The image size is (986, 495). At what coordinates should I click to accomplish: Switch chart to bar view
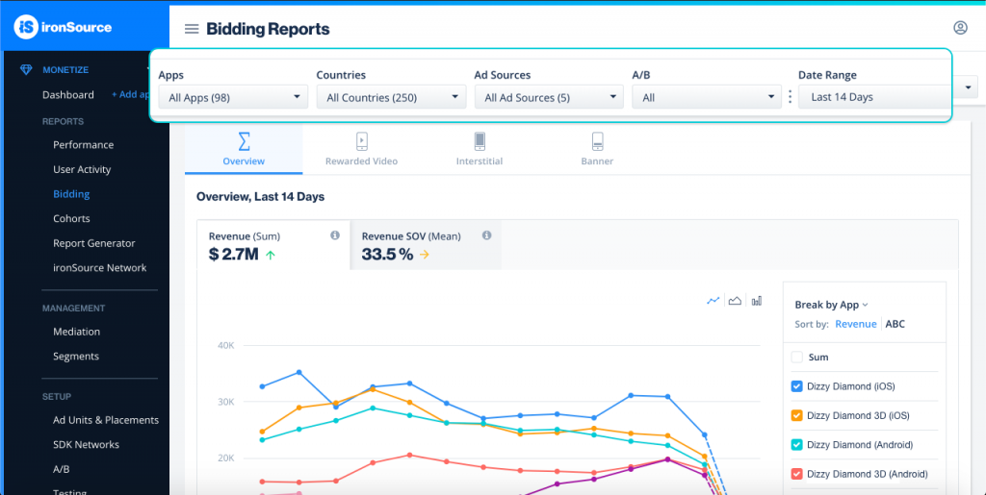(757, 301)
